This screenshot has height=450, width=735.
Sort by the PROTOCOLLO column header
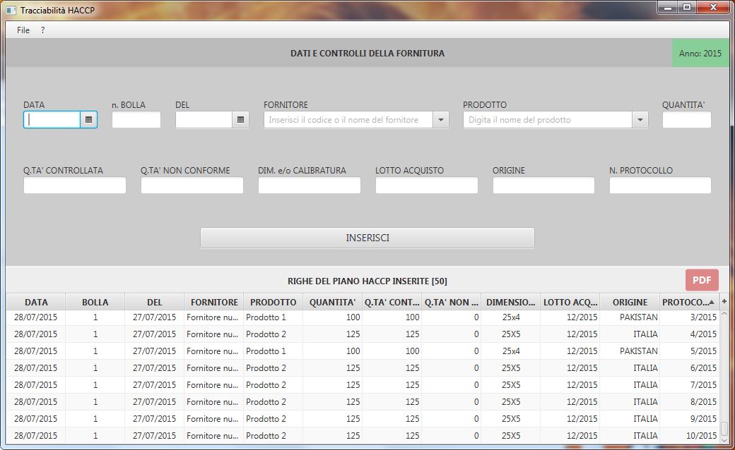(686, 302)
